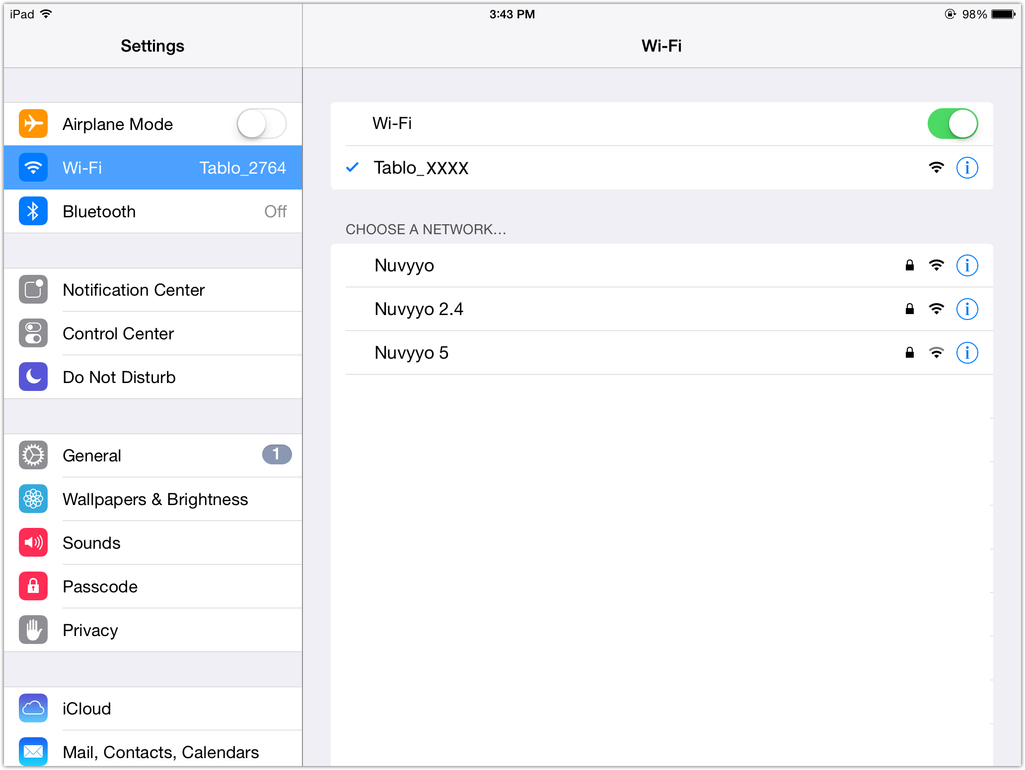The height and width of the screenshot is (770, 1025).
Task: Tap the signal strength icon for Tablo_XXXX
Action: click(x=936, y=168)
